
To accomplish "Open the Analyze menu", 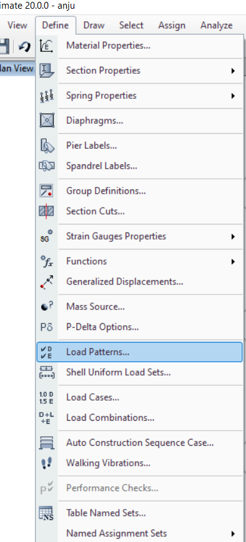I will (x=216, y=25).
